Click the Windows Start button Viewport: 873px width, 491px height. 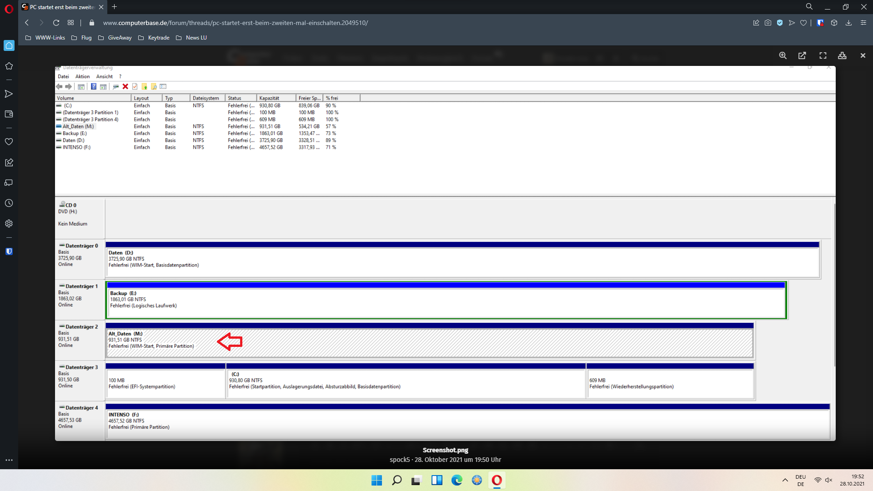pos(376,480)
